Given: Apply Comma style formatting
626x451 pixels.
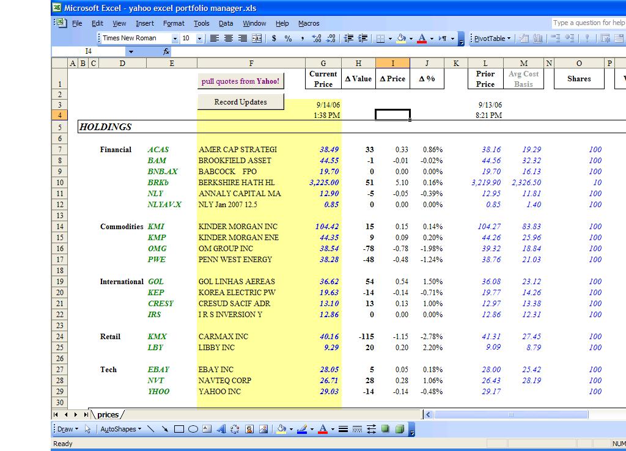Looking at the screenshot, I should click(302, 38).
